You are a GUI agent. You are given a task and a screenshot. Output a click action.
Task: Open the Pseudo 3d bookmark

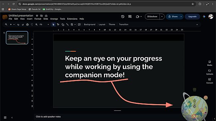pos(34,9)
